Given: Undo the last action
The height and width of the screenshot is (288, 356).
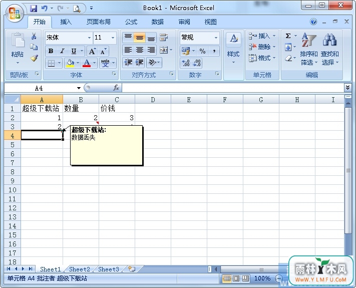Looking at the screenshot, I should pyautogui.click(x=44, y=9).
